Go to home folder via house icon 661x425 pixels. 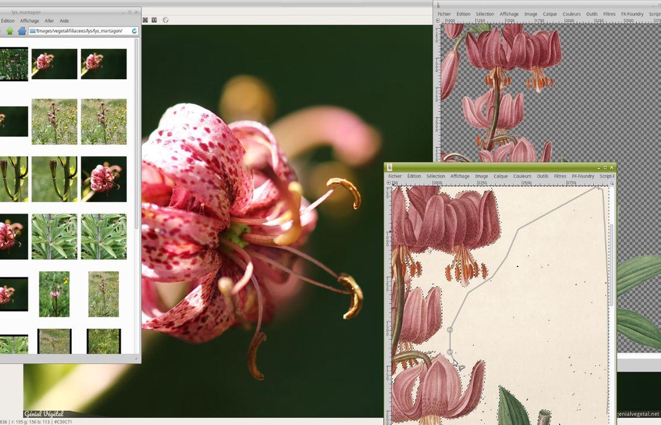pyautogui.click(x=22, y=31)
